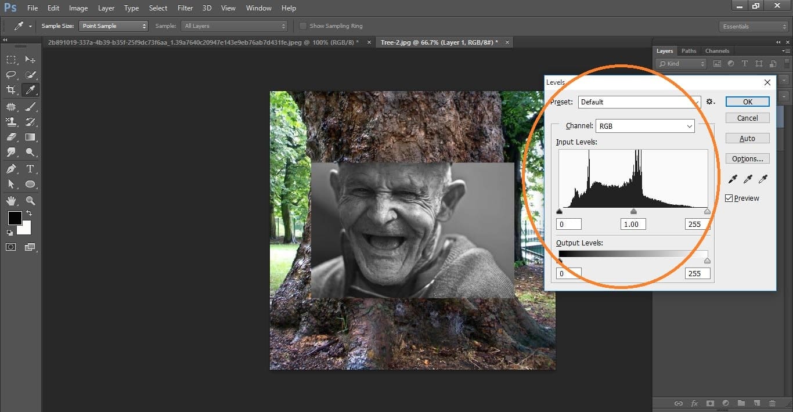This screenshot has width=793, height=412.
Task: Activate the Clone Stamp tool
Action: (x=12, y=121)
